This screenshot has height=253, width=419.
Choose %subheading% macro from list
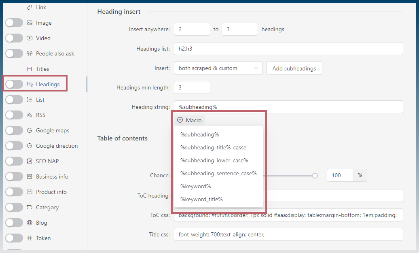coord(218,134)
